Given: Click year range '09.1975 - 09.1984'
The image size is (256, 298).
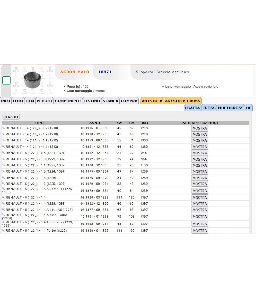Looking at the screenshot, I should (94, 171).
